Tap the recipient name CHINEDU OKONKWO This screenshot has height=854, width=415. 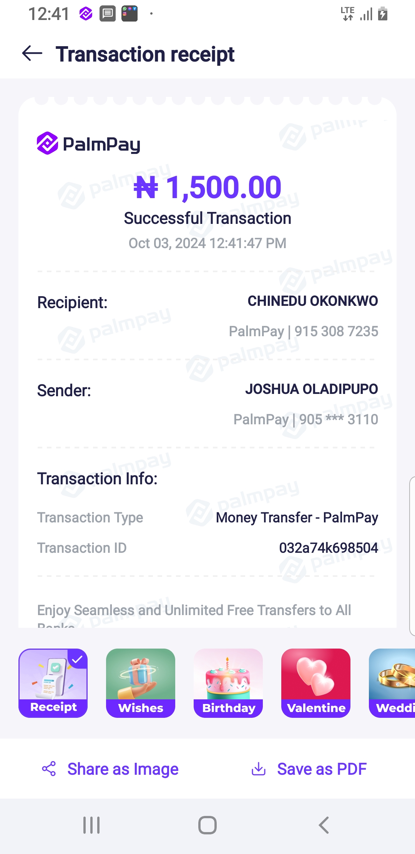pyautogui.click(x=313, y=301)
